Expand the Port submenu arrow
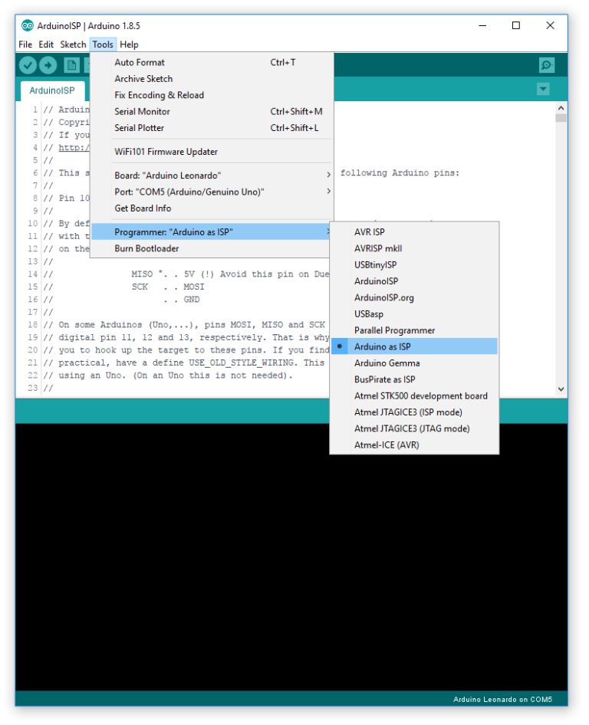Screen dimensions: 589x725 (x=328, y=191)
